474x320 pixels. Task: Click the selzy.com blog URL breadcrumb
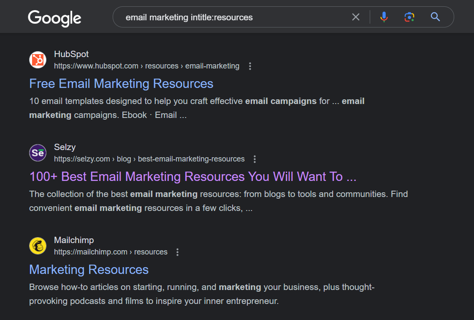[x=149, y=159]
